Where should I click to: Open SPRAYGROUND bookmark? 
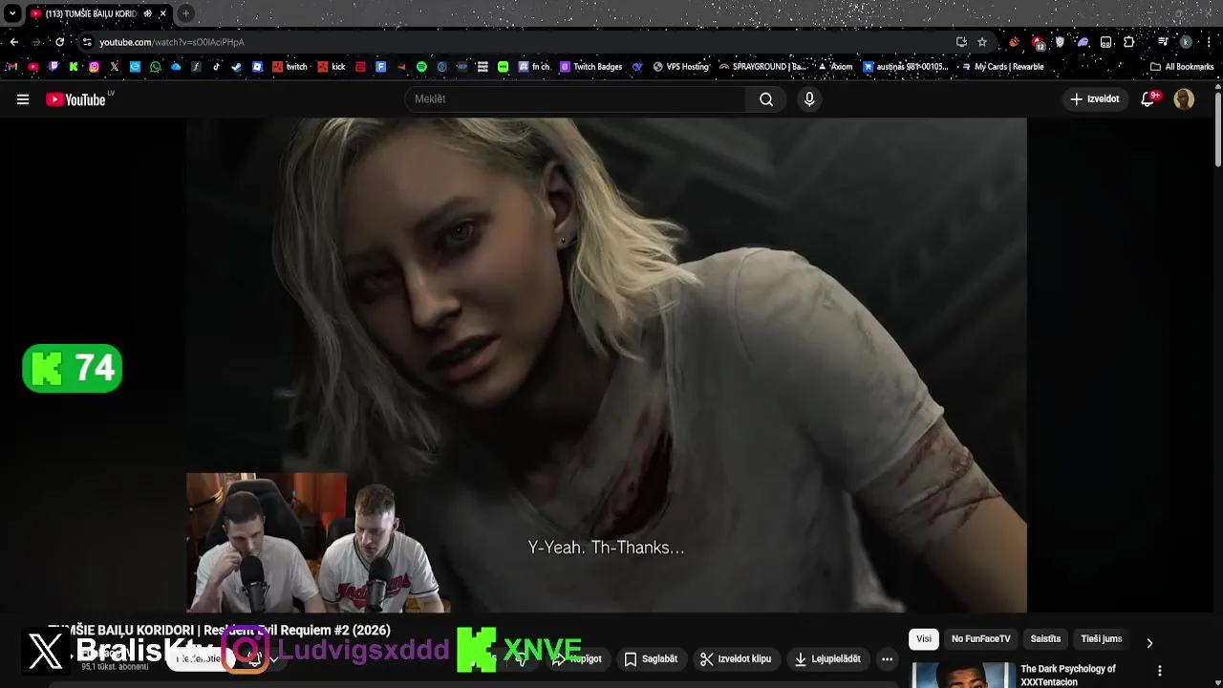762,67
